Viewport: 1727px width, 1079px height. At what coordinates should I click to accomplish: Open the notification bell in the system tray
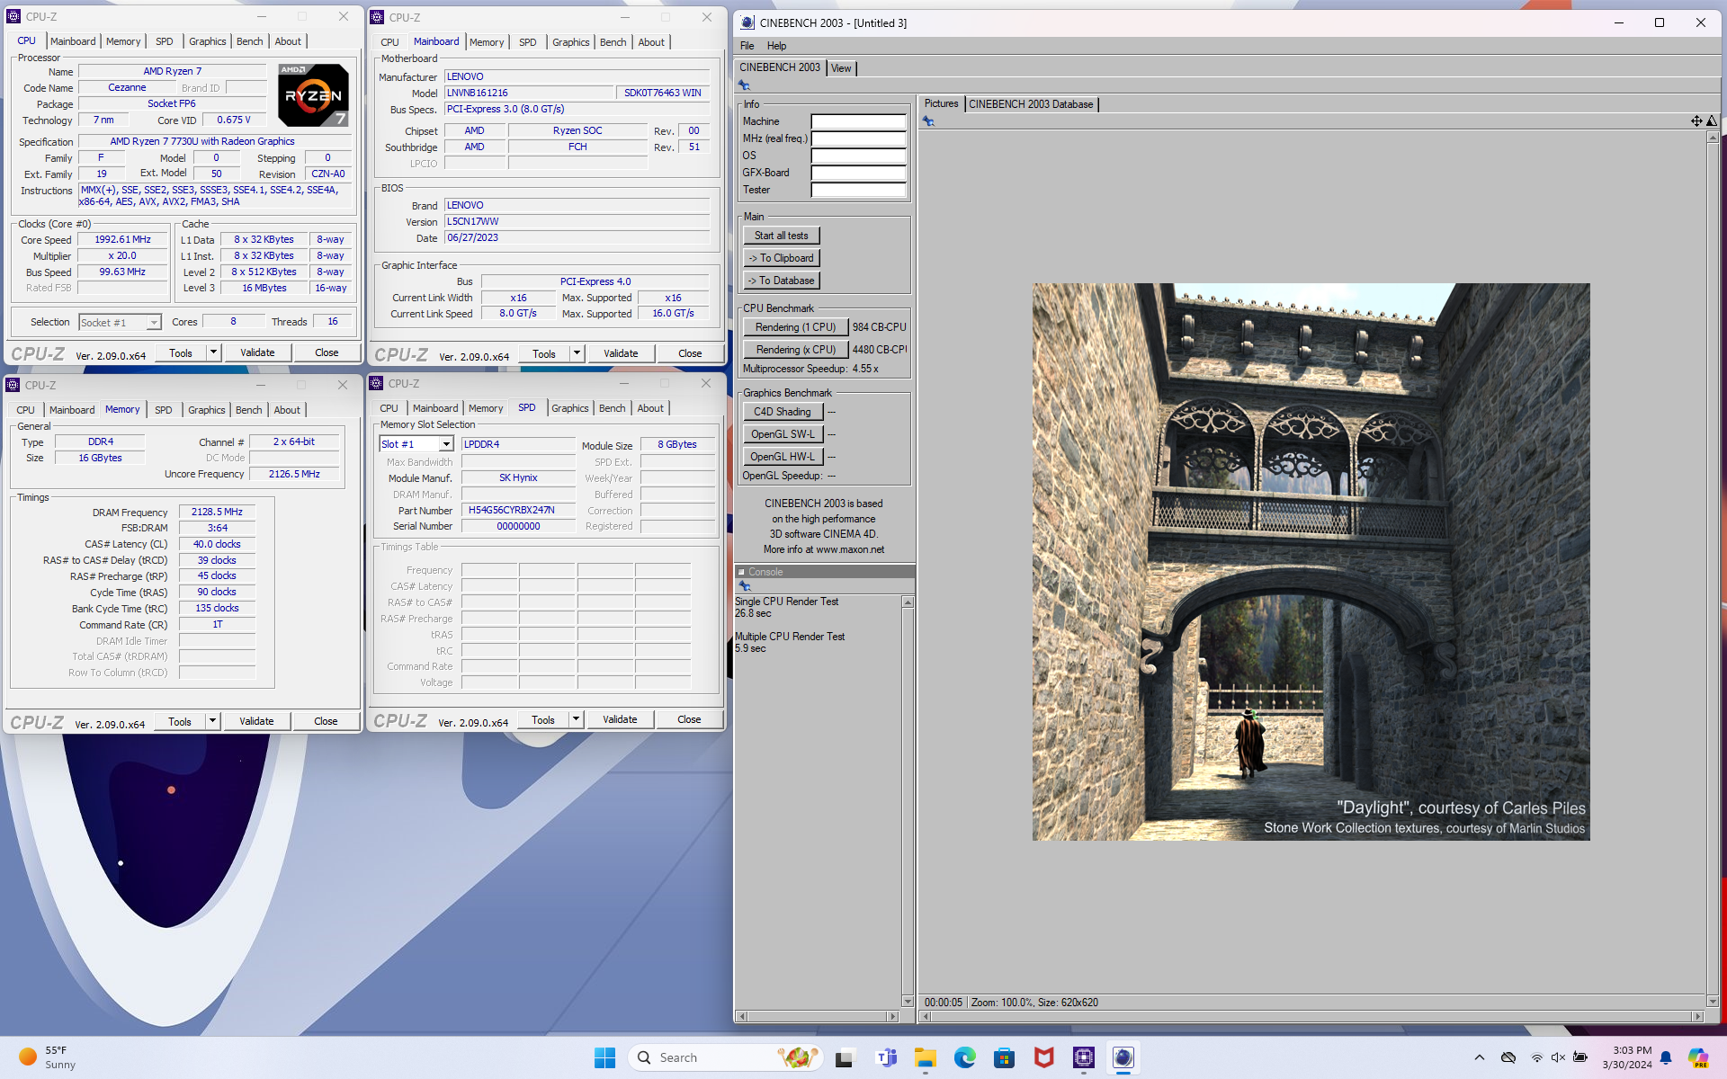pyautogui.click(x=1666, y=1057)
